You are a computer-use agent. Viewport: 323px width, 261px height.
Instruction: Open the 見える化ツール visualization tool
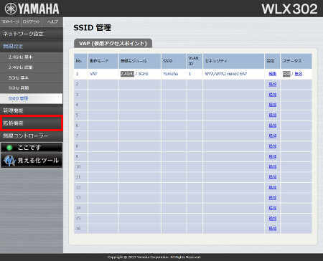(32, 161)
